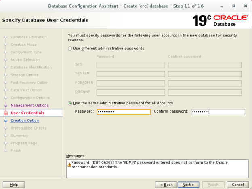This screenshot has height=189, width=252.
Task: Click the 'Finish' step label in sidebar
Action: [16, 151]
